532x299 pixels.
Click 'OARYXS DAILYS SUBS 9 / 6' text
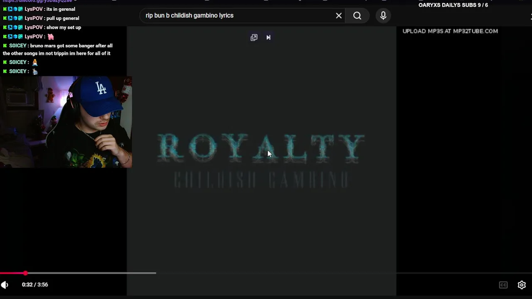point(453,5)
